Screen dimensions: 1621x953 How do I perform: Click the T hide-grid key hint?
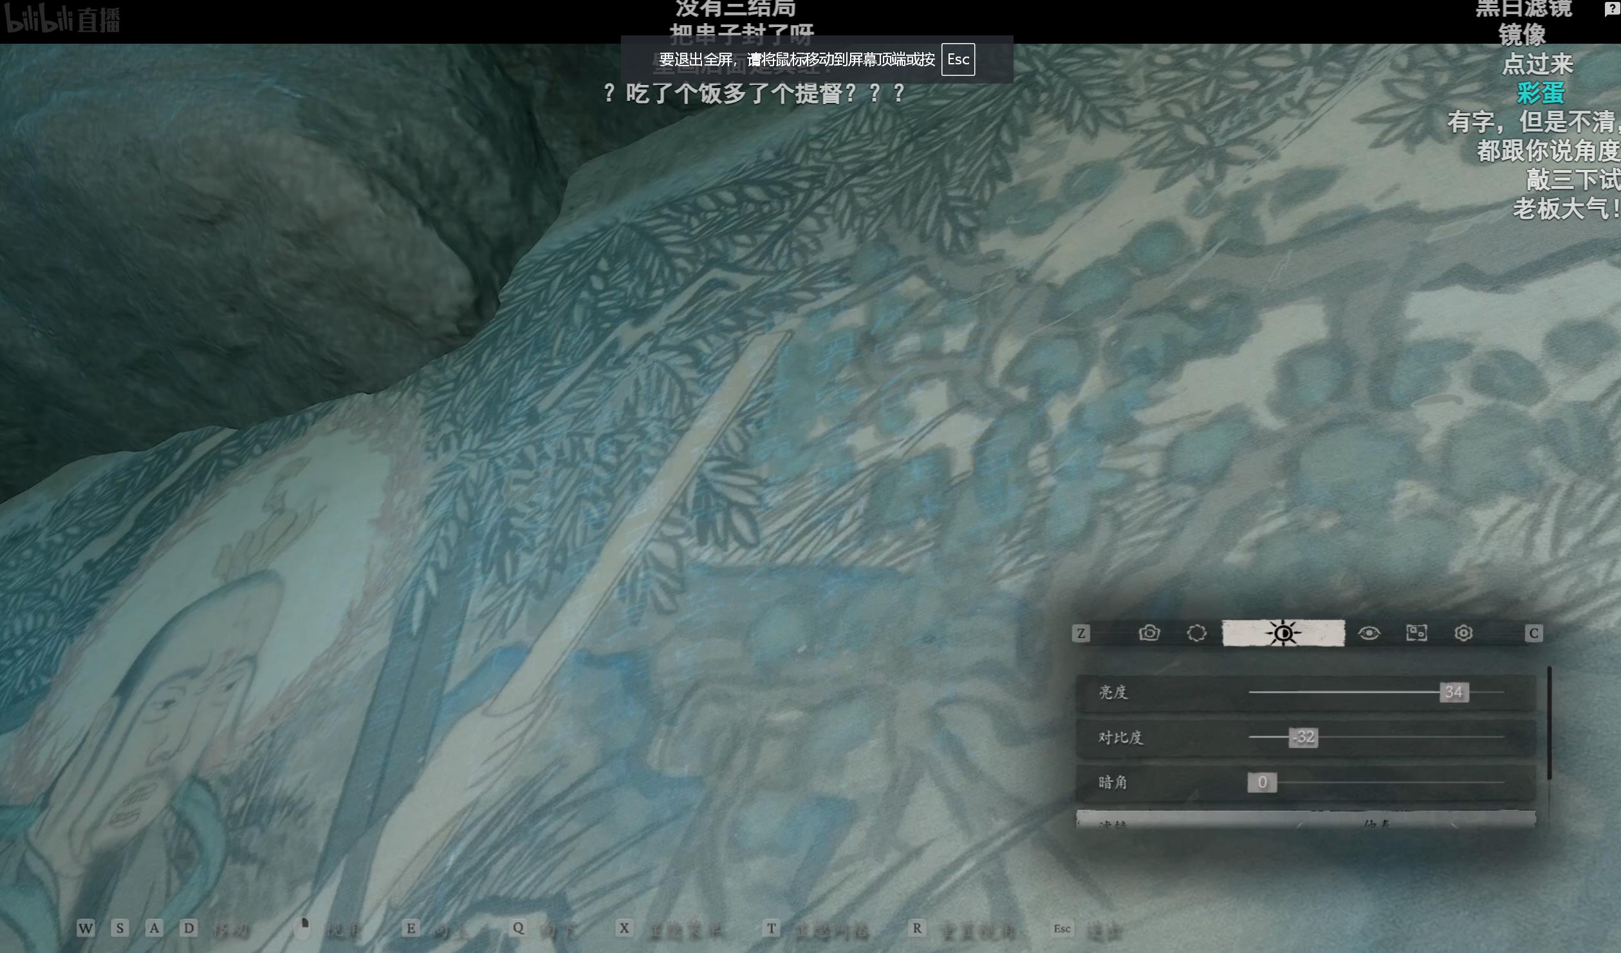pos(771,928)
